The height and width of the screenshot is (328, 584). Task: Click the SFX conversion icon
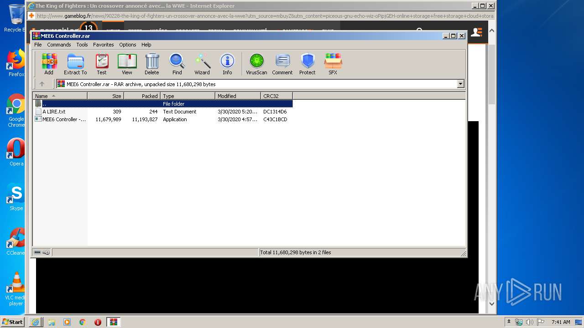333,64
